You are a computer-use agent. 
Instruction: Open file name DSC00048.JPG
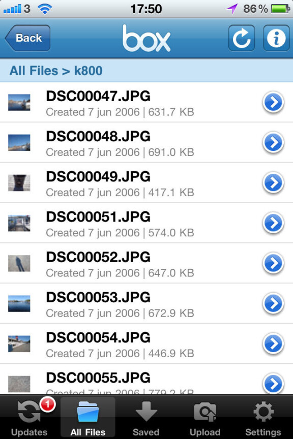click(x=98, y=136)
